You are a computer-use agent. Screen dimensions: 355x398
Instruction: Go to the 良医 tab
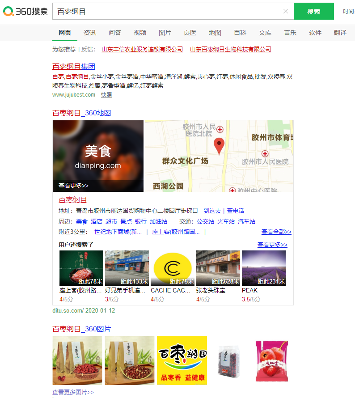190,33
